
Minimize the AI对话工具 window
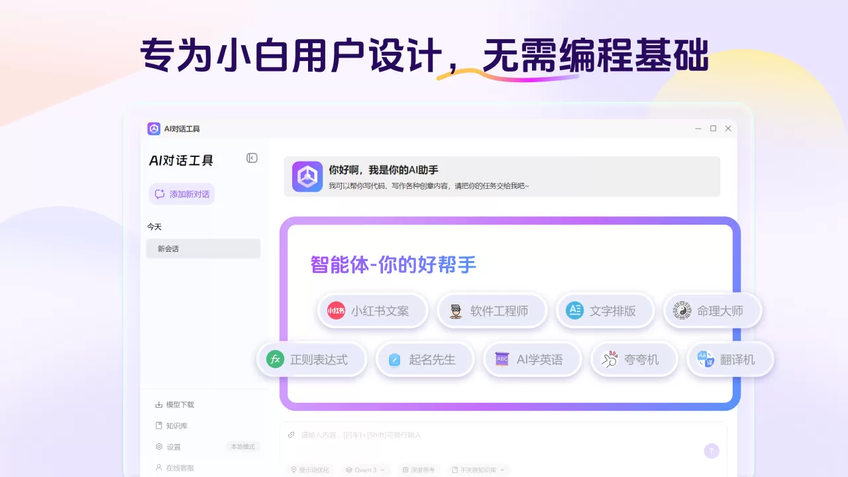[x=698, y=129]
